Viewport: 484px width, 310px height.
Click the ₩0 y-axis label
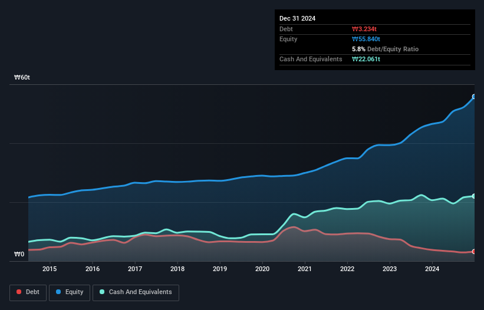pos(19,254)
